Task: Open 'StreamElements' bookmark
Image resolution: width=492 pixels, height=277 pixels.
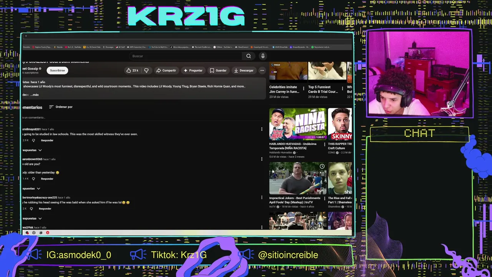Action: click(x=300, y=47)
